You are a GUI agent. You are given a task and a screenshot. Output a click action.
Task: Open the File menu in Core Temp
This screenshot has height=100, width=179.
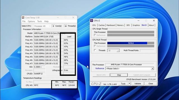tap(24, 21)
